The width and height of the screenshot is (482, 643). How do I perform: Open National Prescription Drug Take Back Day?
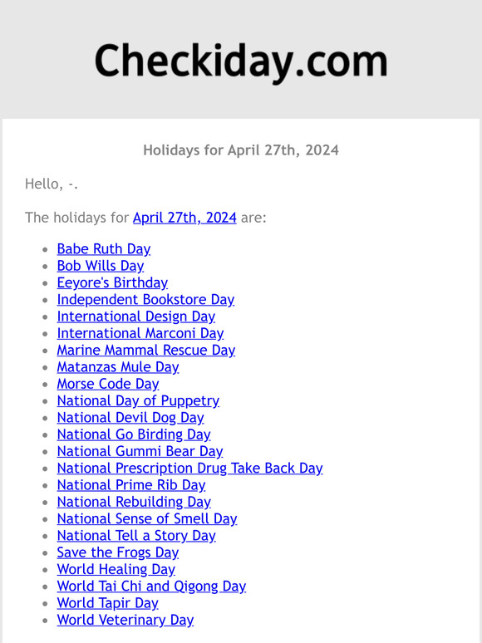(190, 468)
